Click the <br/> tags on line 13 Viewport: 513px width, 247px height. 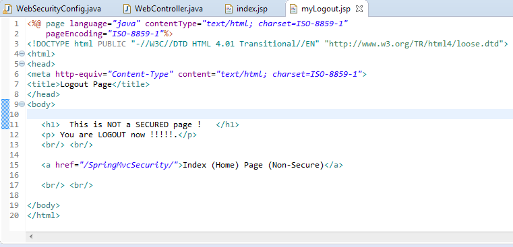pos(67,145)
